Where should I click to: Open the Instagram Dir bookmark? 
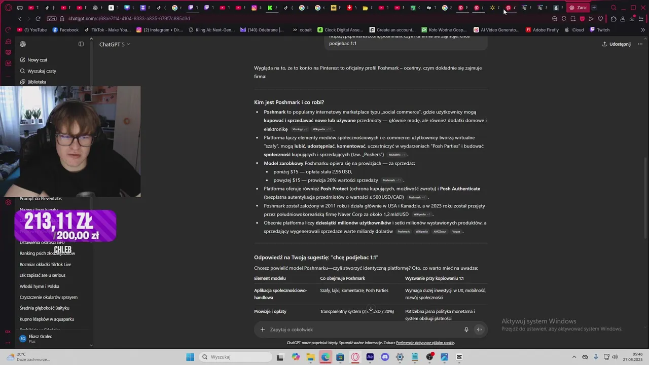coord(160,30)
